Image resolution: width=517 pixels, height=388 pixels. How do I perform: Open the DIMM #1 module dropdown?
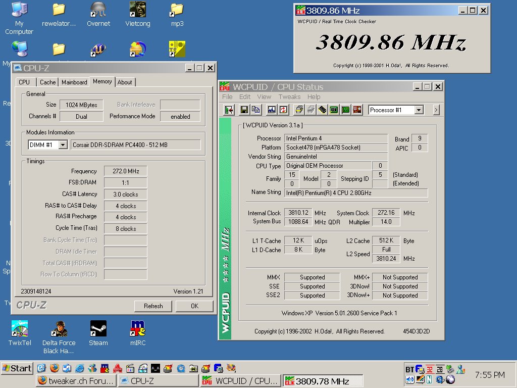point(63,145)
